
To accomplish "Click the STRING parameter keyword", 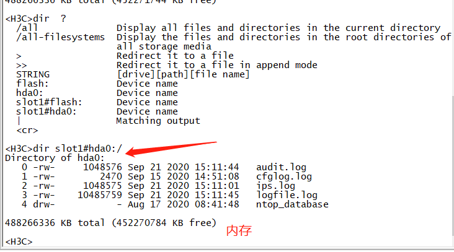I will coord(33,74).
